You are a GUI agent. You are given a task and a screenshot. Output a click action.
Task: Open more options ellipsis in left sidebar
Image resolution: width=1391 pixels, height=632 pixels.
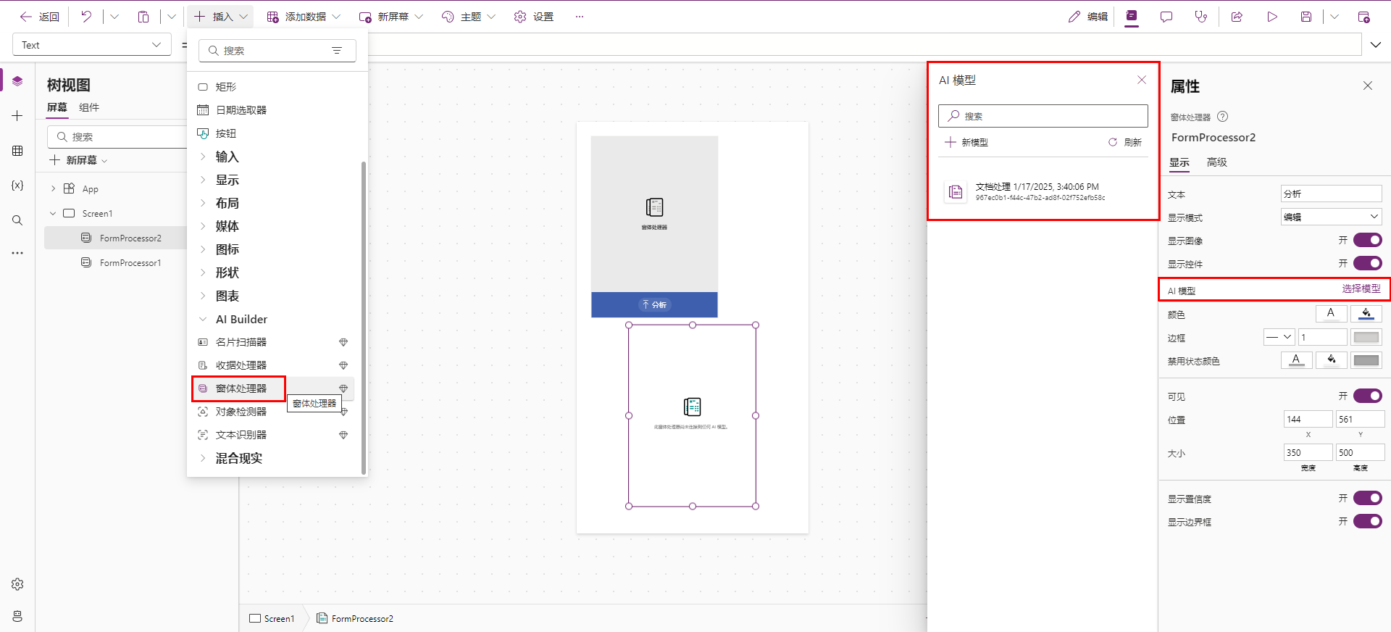point(17,253)
